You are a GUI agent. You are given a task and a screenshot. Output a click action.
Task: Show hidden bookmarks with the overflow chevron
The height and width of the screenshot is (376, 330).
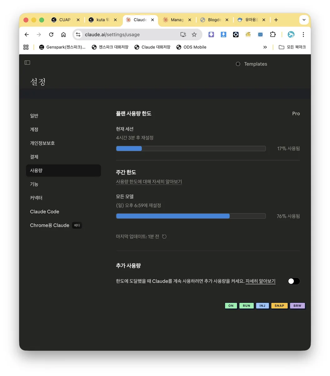pyautogui.click(x=265, y=47)
